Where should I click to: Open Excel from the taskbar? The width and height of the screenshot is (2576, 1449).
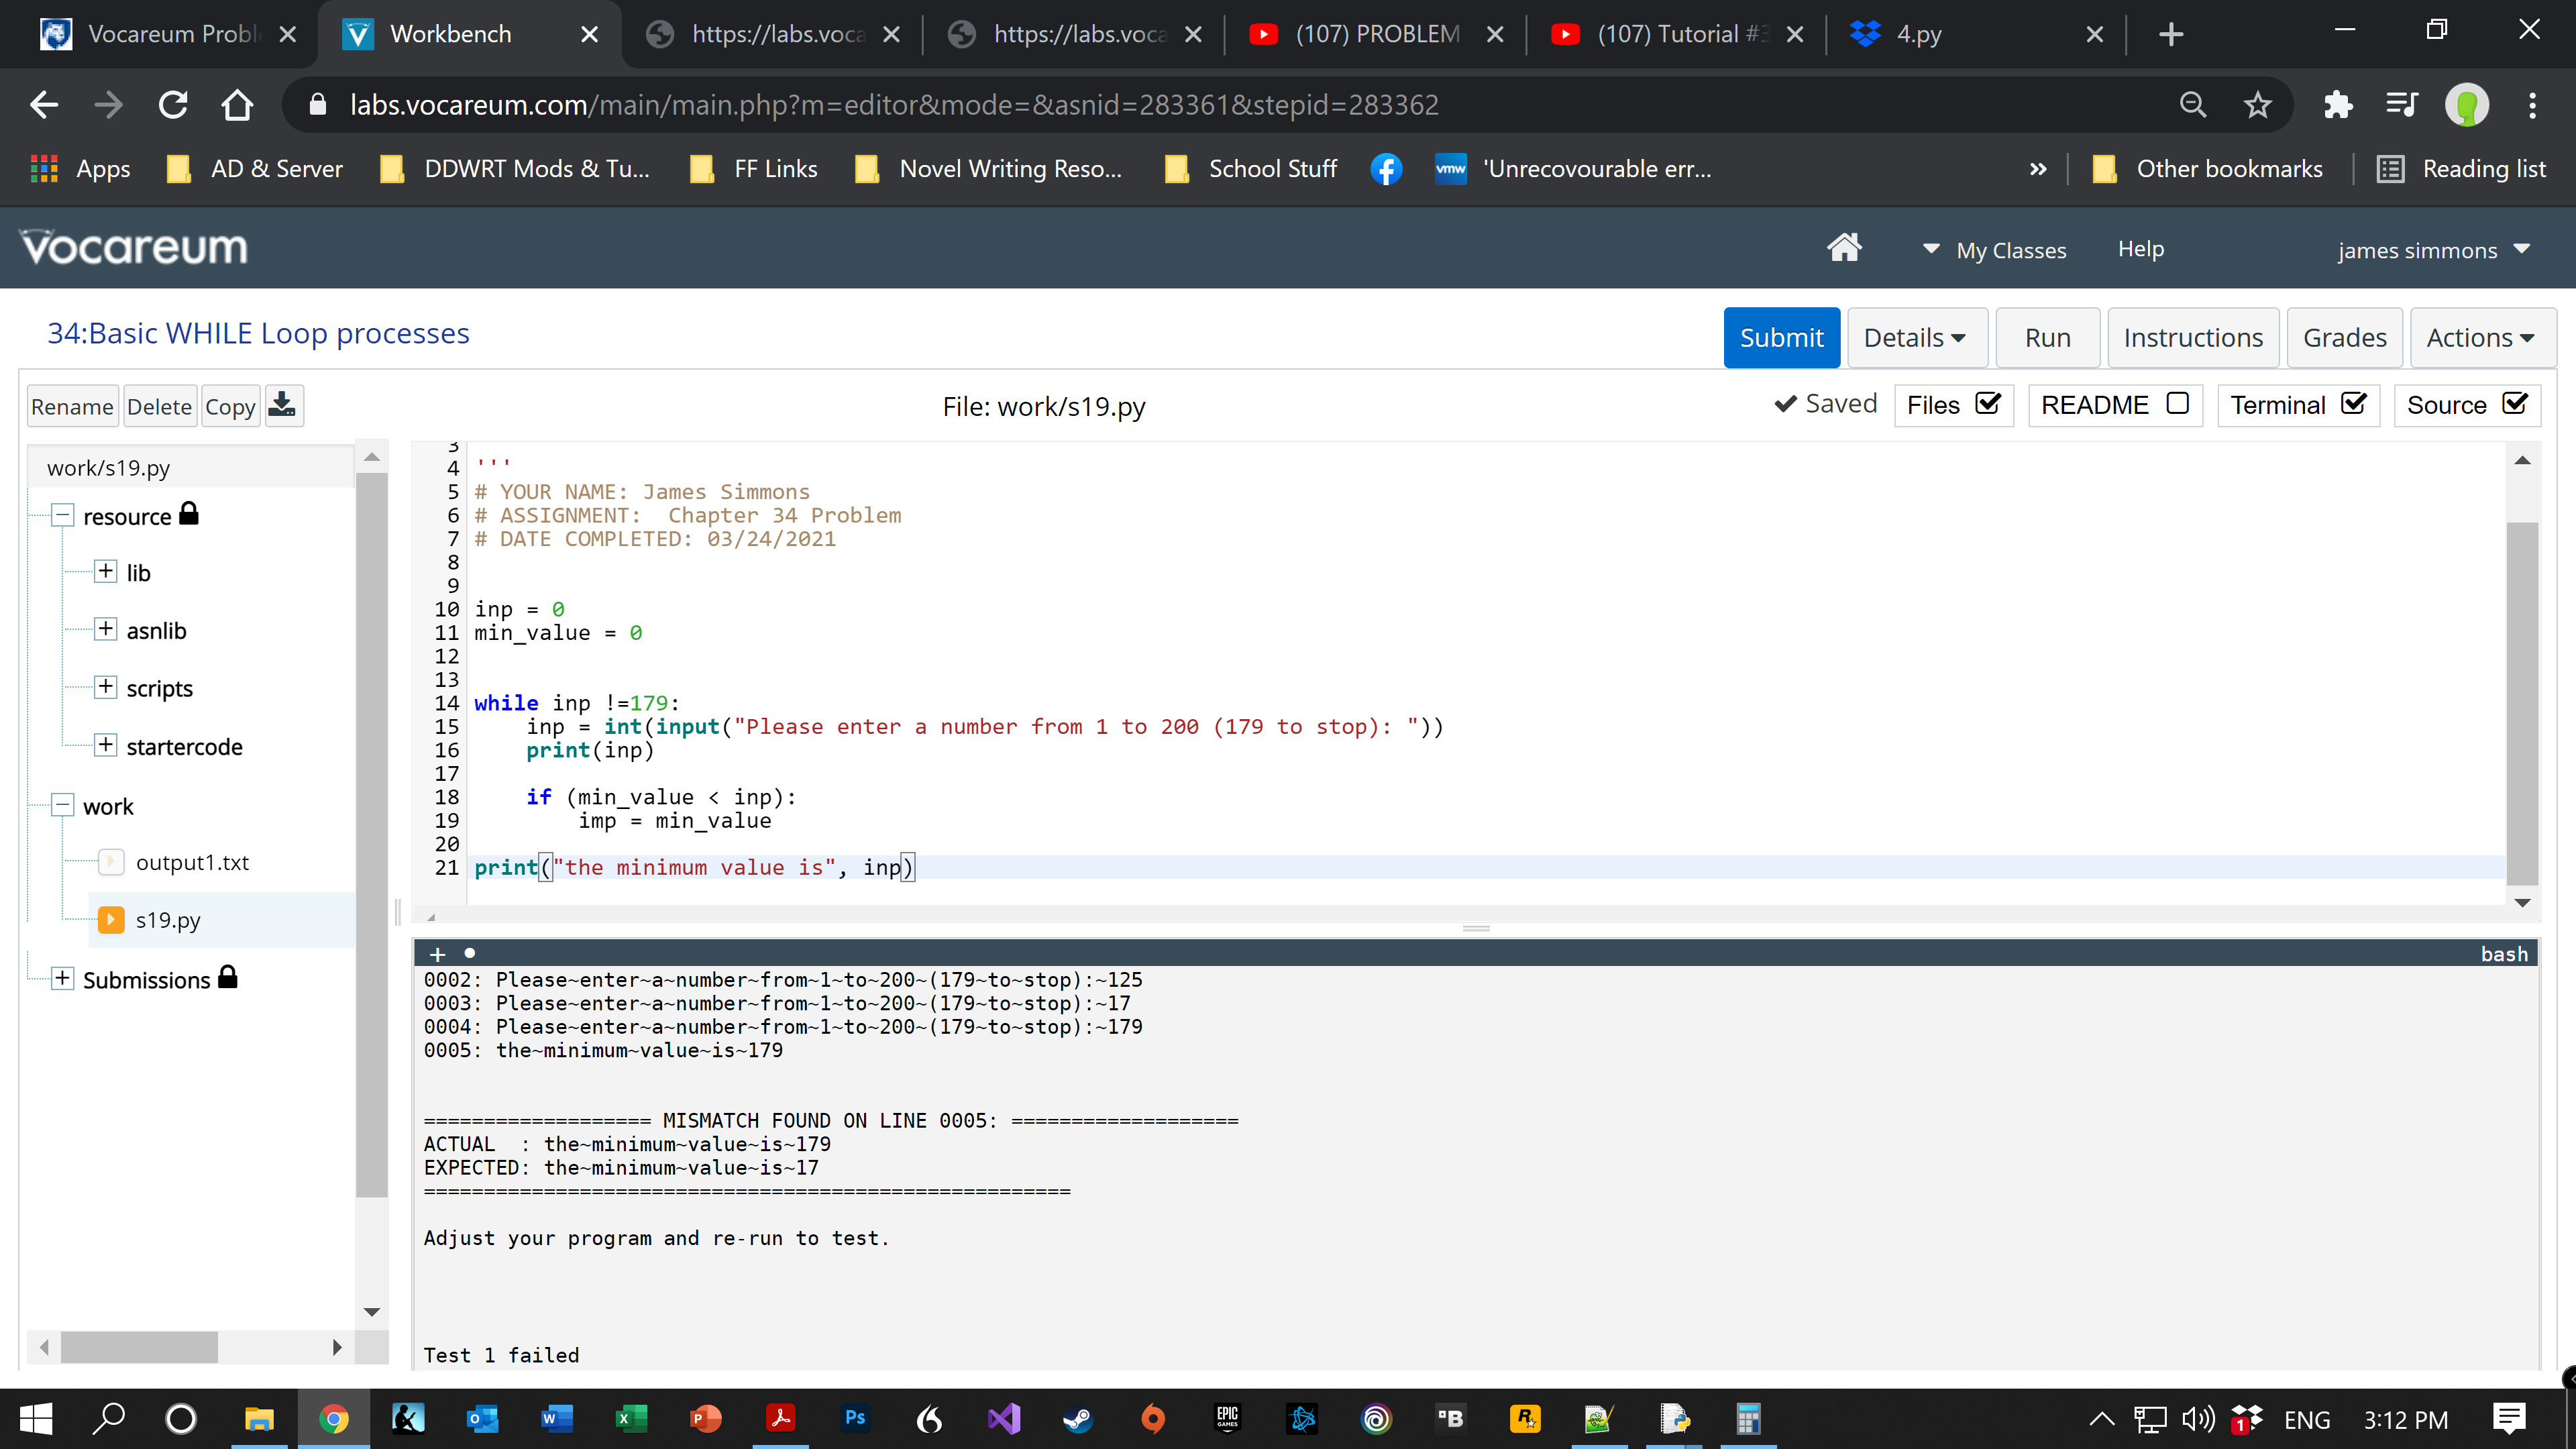(x=632, y=1418)
